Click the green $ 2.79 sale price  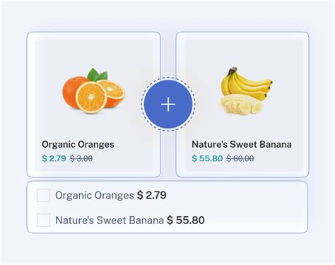click(x=54, y=158)
